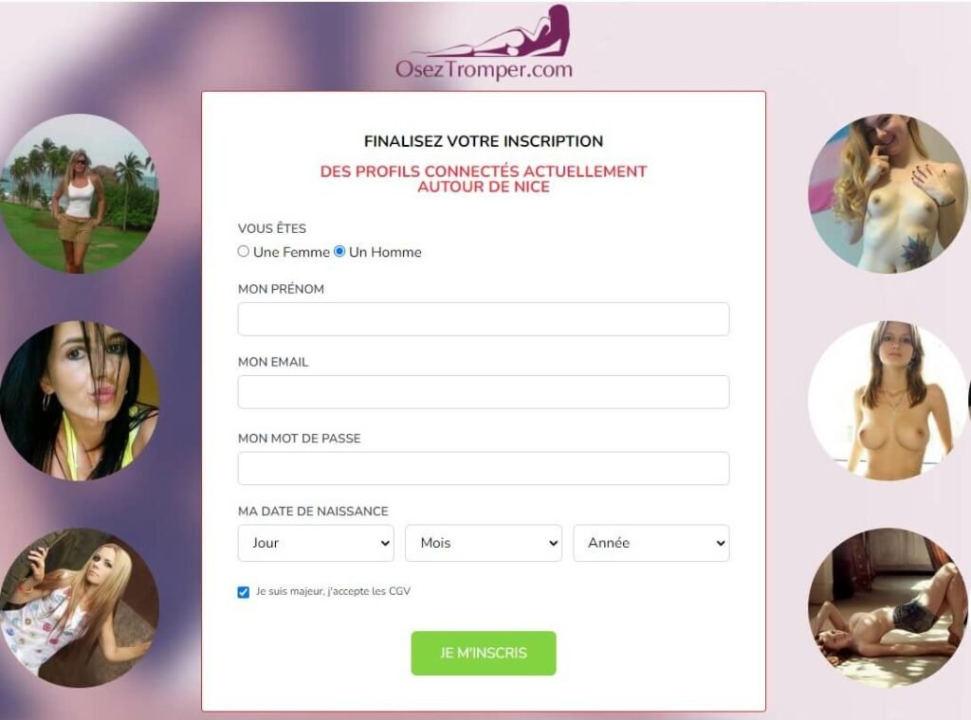
Task: Click the OsezTromper.com logo silhouette
Action: click(495, 31)
